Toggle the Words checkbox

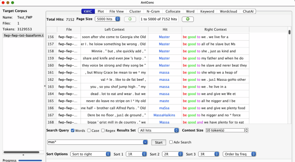(73, 130)
